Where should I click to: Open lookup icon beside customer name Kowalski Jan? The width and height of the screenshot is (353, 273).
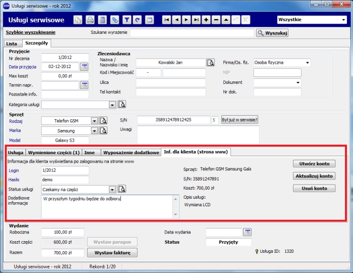(210, 63)
